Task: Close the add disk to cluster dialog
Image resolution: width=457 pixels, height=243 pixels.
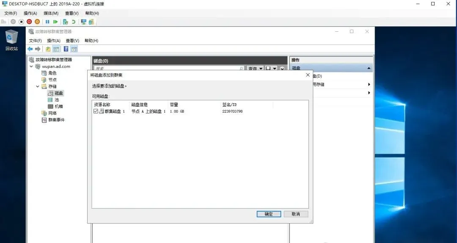Action: click(308, 75)
